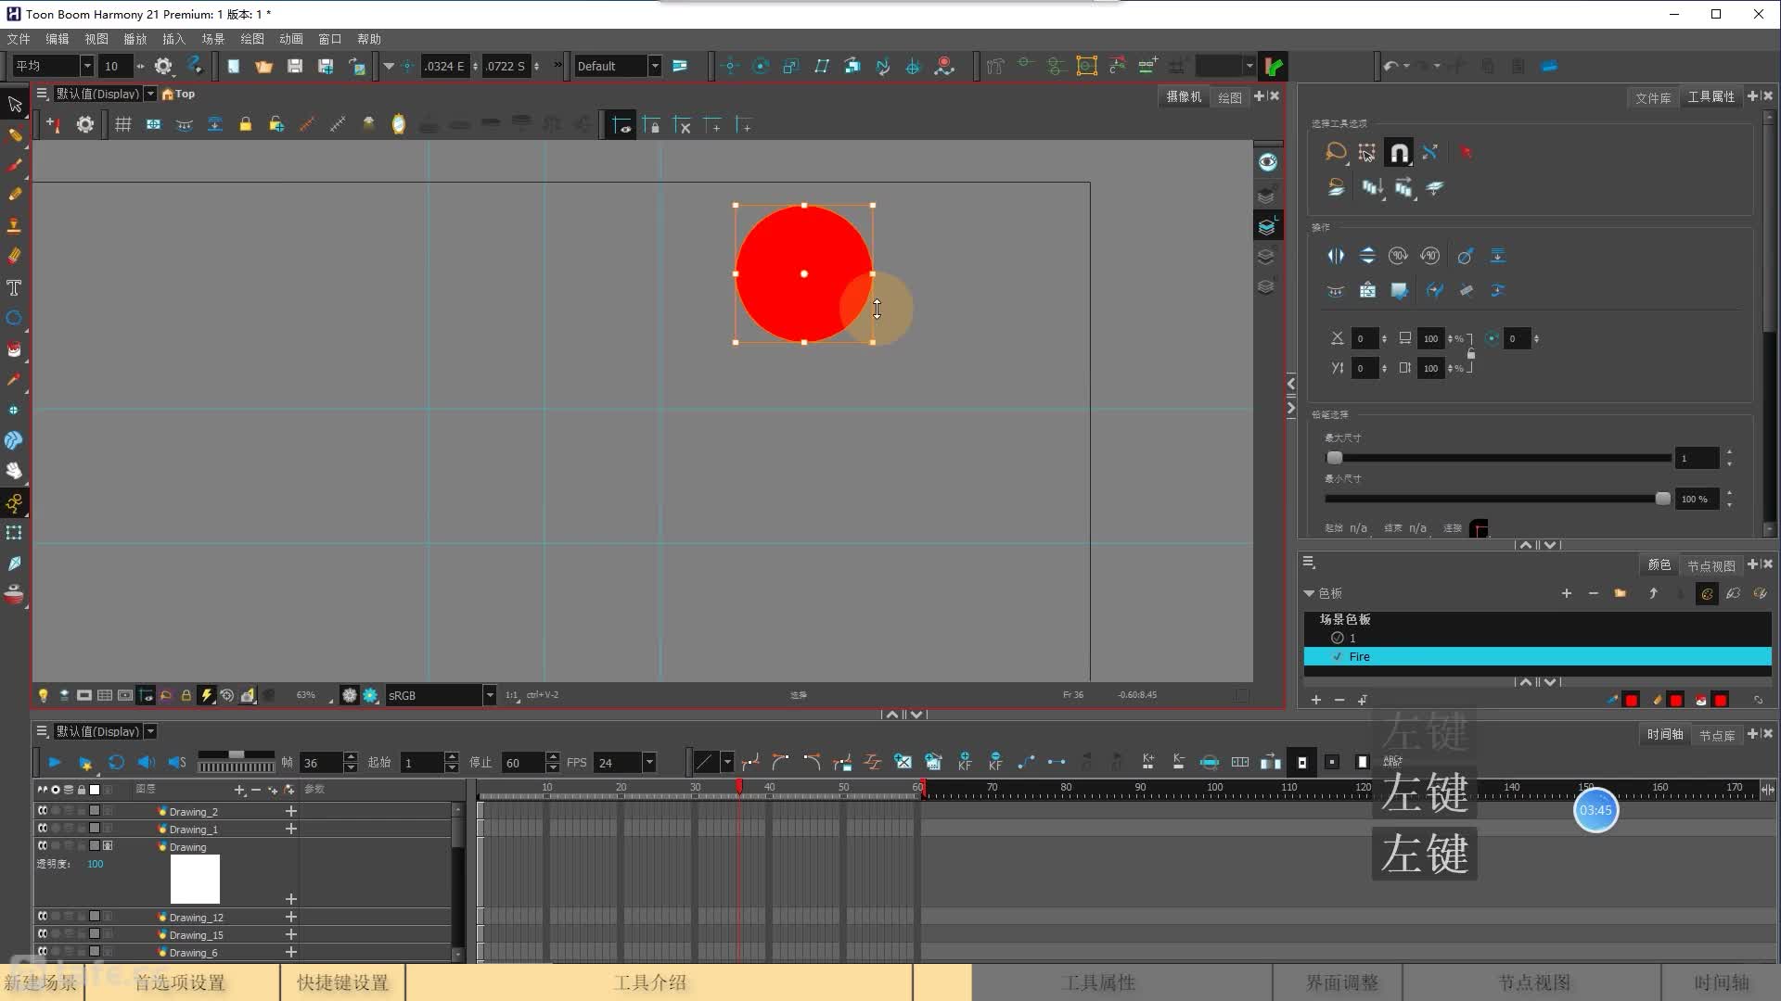The image size is (1781, 1001).
Task: Toggle visibility of Drawing_12 layer
Action: [x=43, y=917]
